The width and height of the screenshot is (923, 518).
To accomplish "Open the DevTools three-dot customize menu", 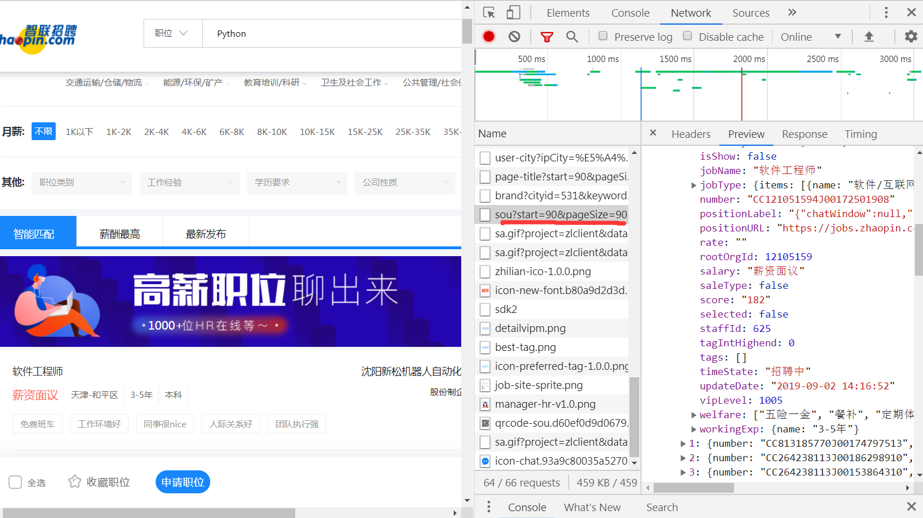I will click(886, 13).
